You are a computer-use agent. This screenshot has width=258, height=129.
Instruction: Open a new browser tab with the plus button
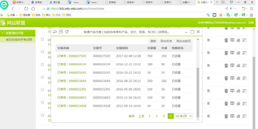coord(217,2)
